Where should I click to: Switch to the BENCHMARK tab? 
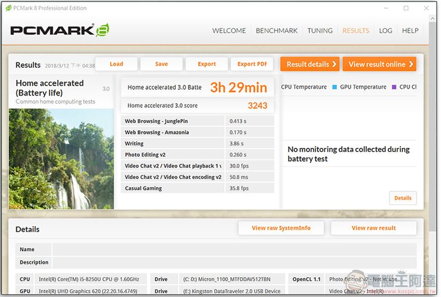(277, 31)
